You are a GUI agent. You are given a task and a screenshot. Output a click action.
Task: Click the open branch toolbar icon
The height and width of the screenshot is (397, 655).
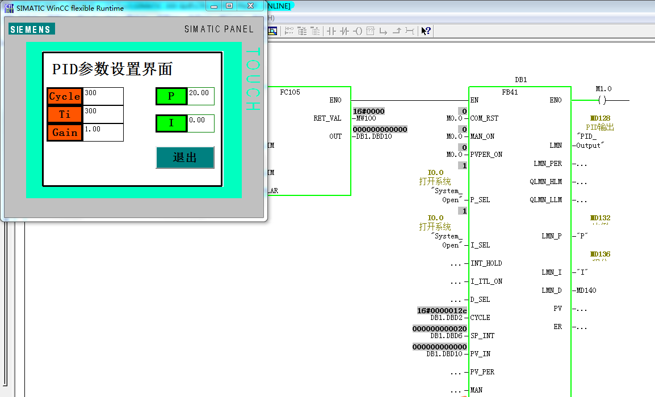[x=383, y=31]
